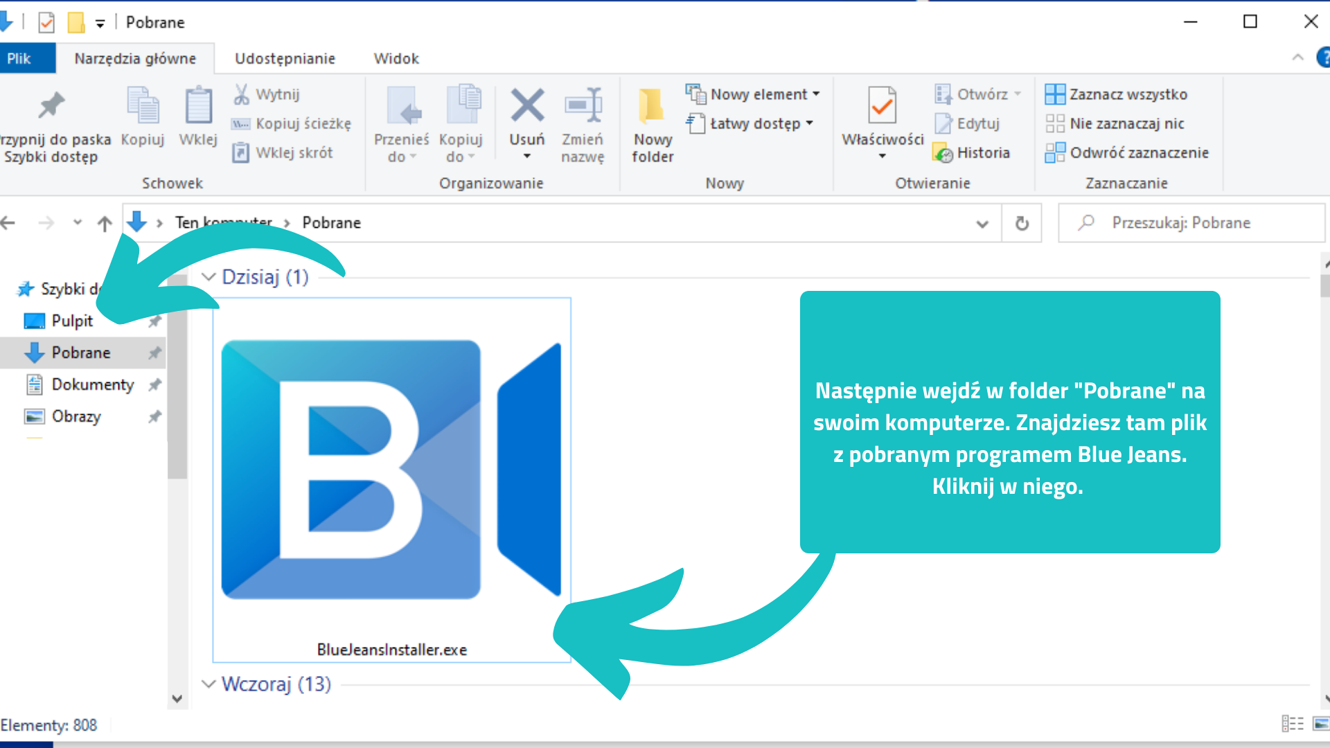Open Obrazy in navigation pane
Image resolution: width=1330 pixels, height=748 pixels.
point(76,416)
